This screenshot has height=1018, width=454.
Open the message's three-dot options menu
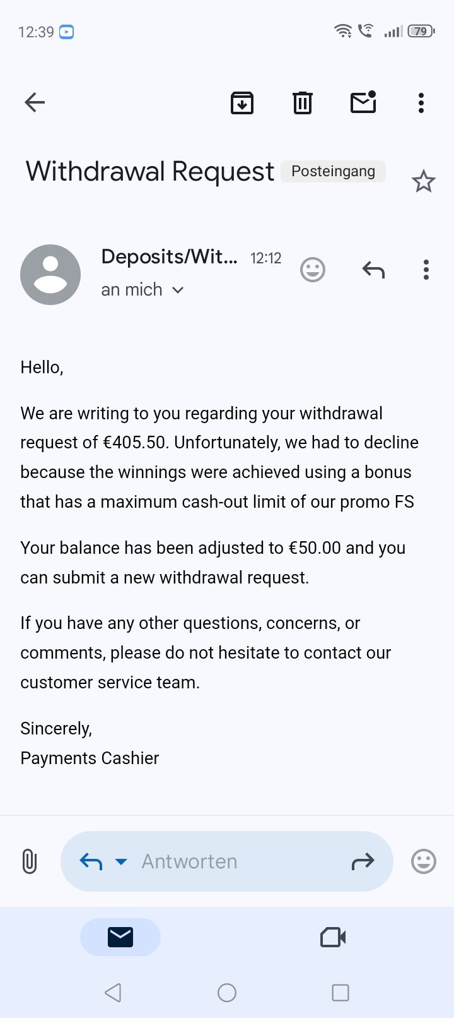[x=426, y=270]
